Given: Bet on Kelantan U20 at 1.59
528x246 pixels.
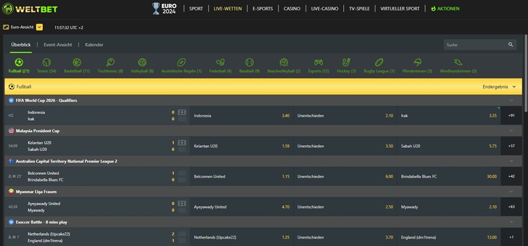Looking at the screenshot, I should (242, 146).
